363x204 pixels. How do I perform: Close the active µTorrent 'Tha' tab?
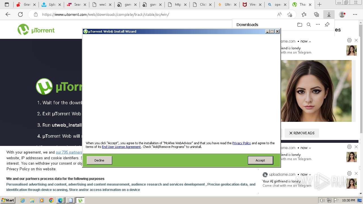(x=310, y=5)
